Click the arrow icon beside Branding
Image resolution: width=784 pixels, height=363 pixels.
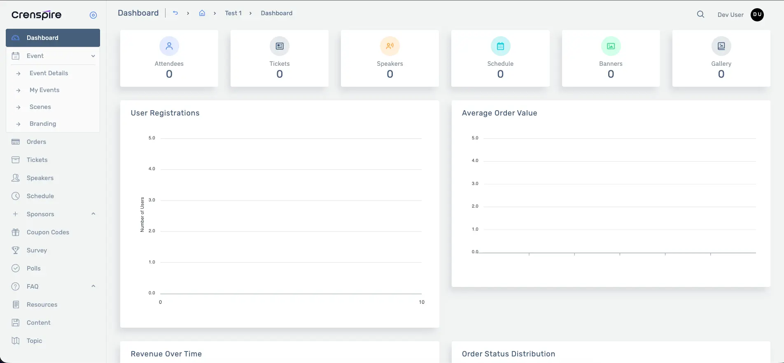tap(18, 124)
